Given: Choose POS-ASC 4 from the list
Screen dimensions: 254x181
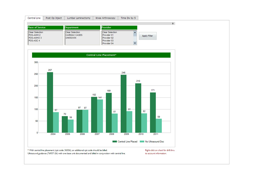Looking at the screenshot, I should coord(34,40).
